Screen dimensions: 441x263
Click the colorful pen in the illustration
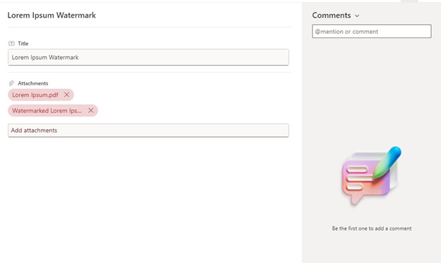[x=387, y=162]
